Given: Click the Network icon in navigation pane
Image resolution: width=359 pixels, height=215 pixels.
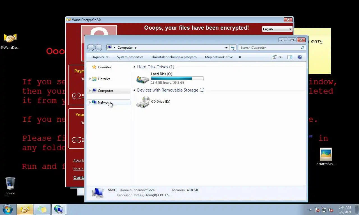Looking at the screenshot, I should click(94, 102).
